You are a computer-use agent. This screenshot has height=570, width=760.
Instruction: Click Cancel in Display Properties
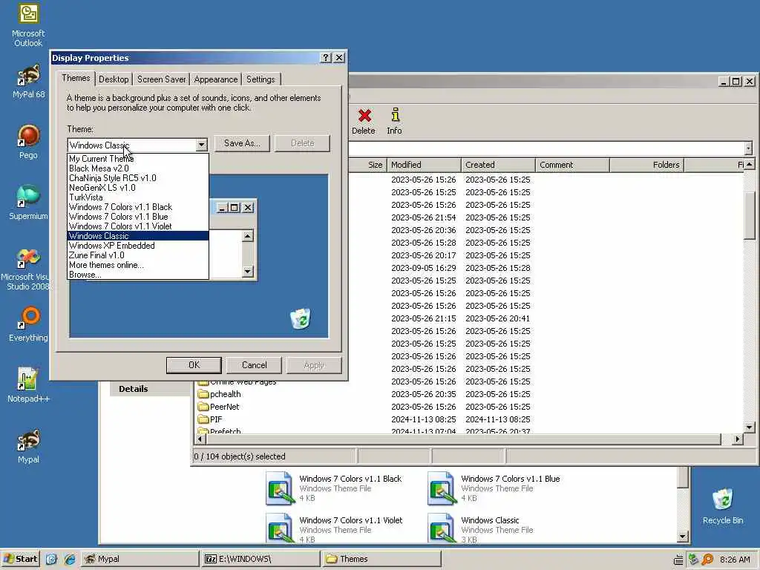point(254,365)
